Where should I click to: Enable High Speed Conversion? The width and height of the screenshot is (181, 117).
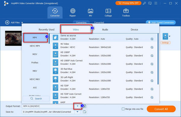tap(161, 22)
